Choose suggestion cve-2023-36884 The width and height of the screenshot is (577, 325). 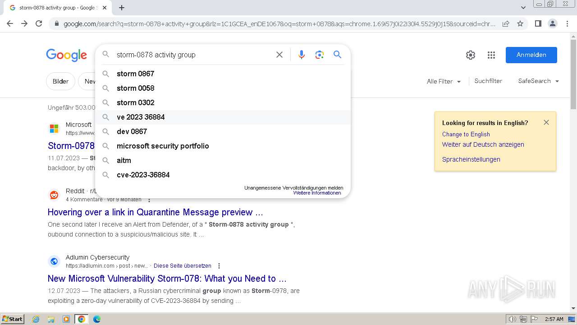click(223, 175)
